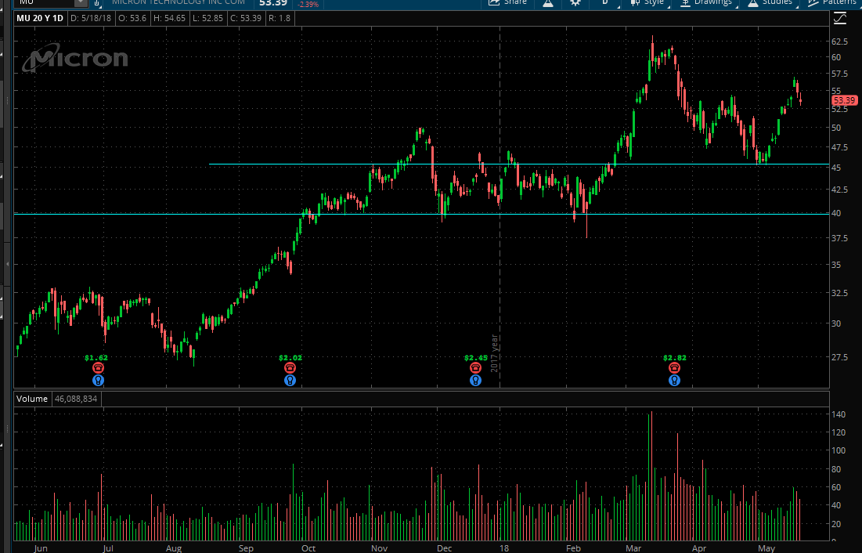This screenshot has width=862, height=553.
Task: Open chart settings gear icon
Action: pyautogui.click(x=575, y=3)
